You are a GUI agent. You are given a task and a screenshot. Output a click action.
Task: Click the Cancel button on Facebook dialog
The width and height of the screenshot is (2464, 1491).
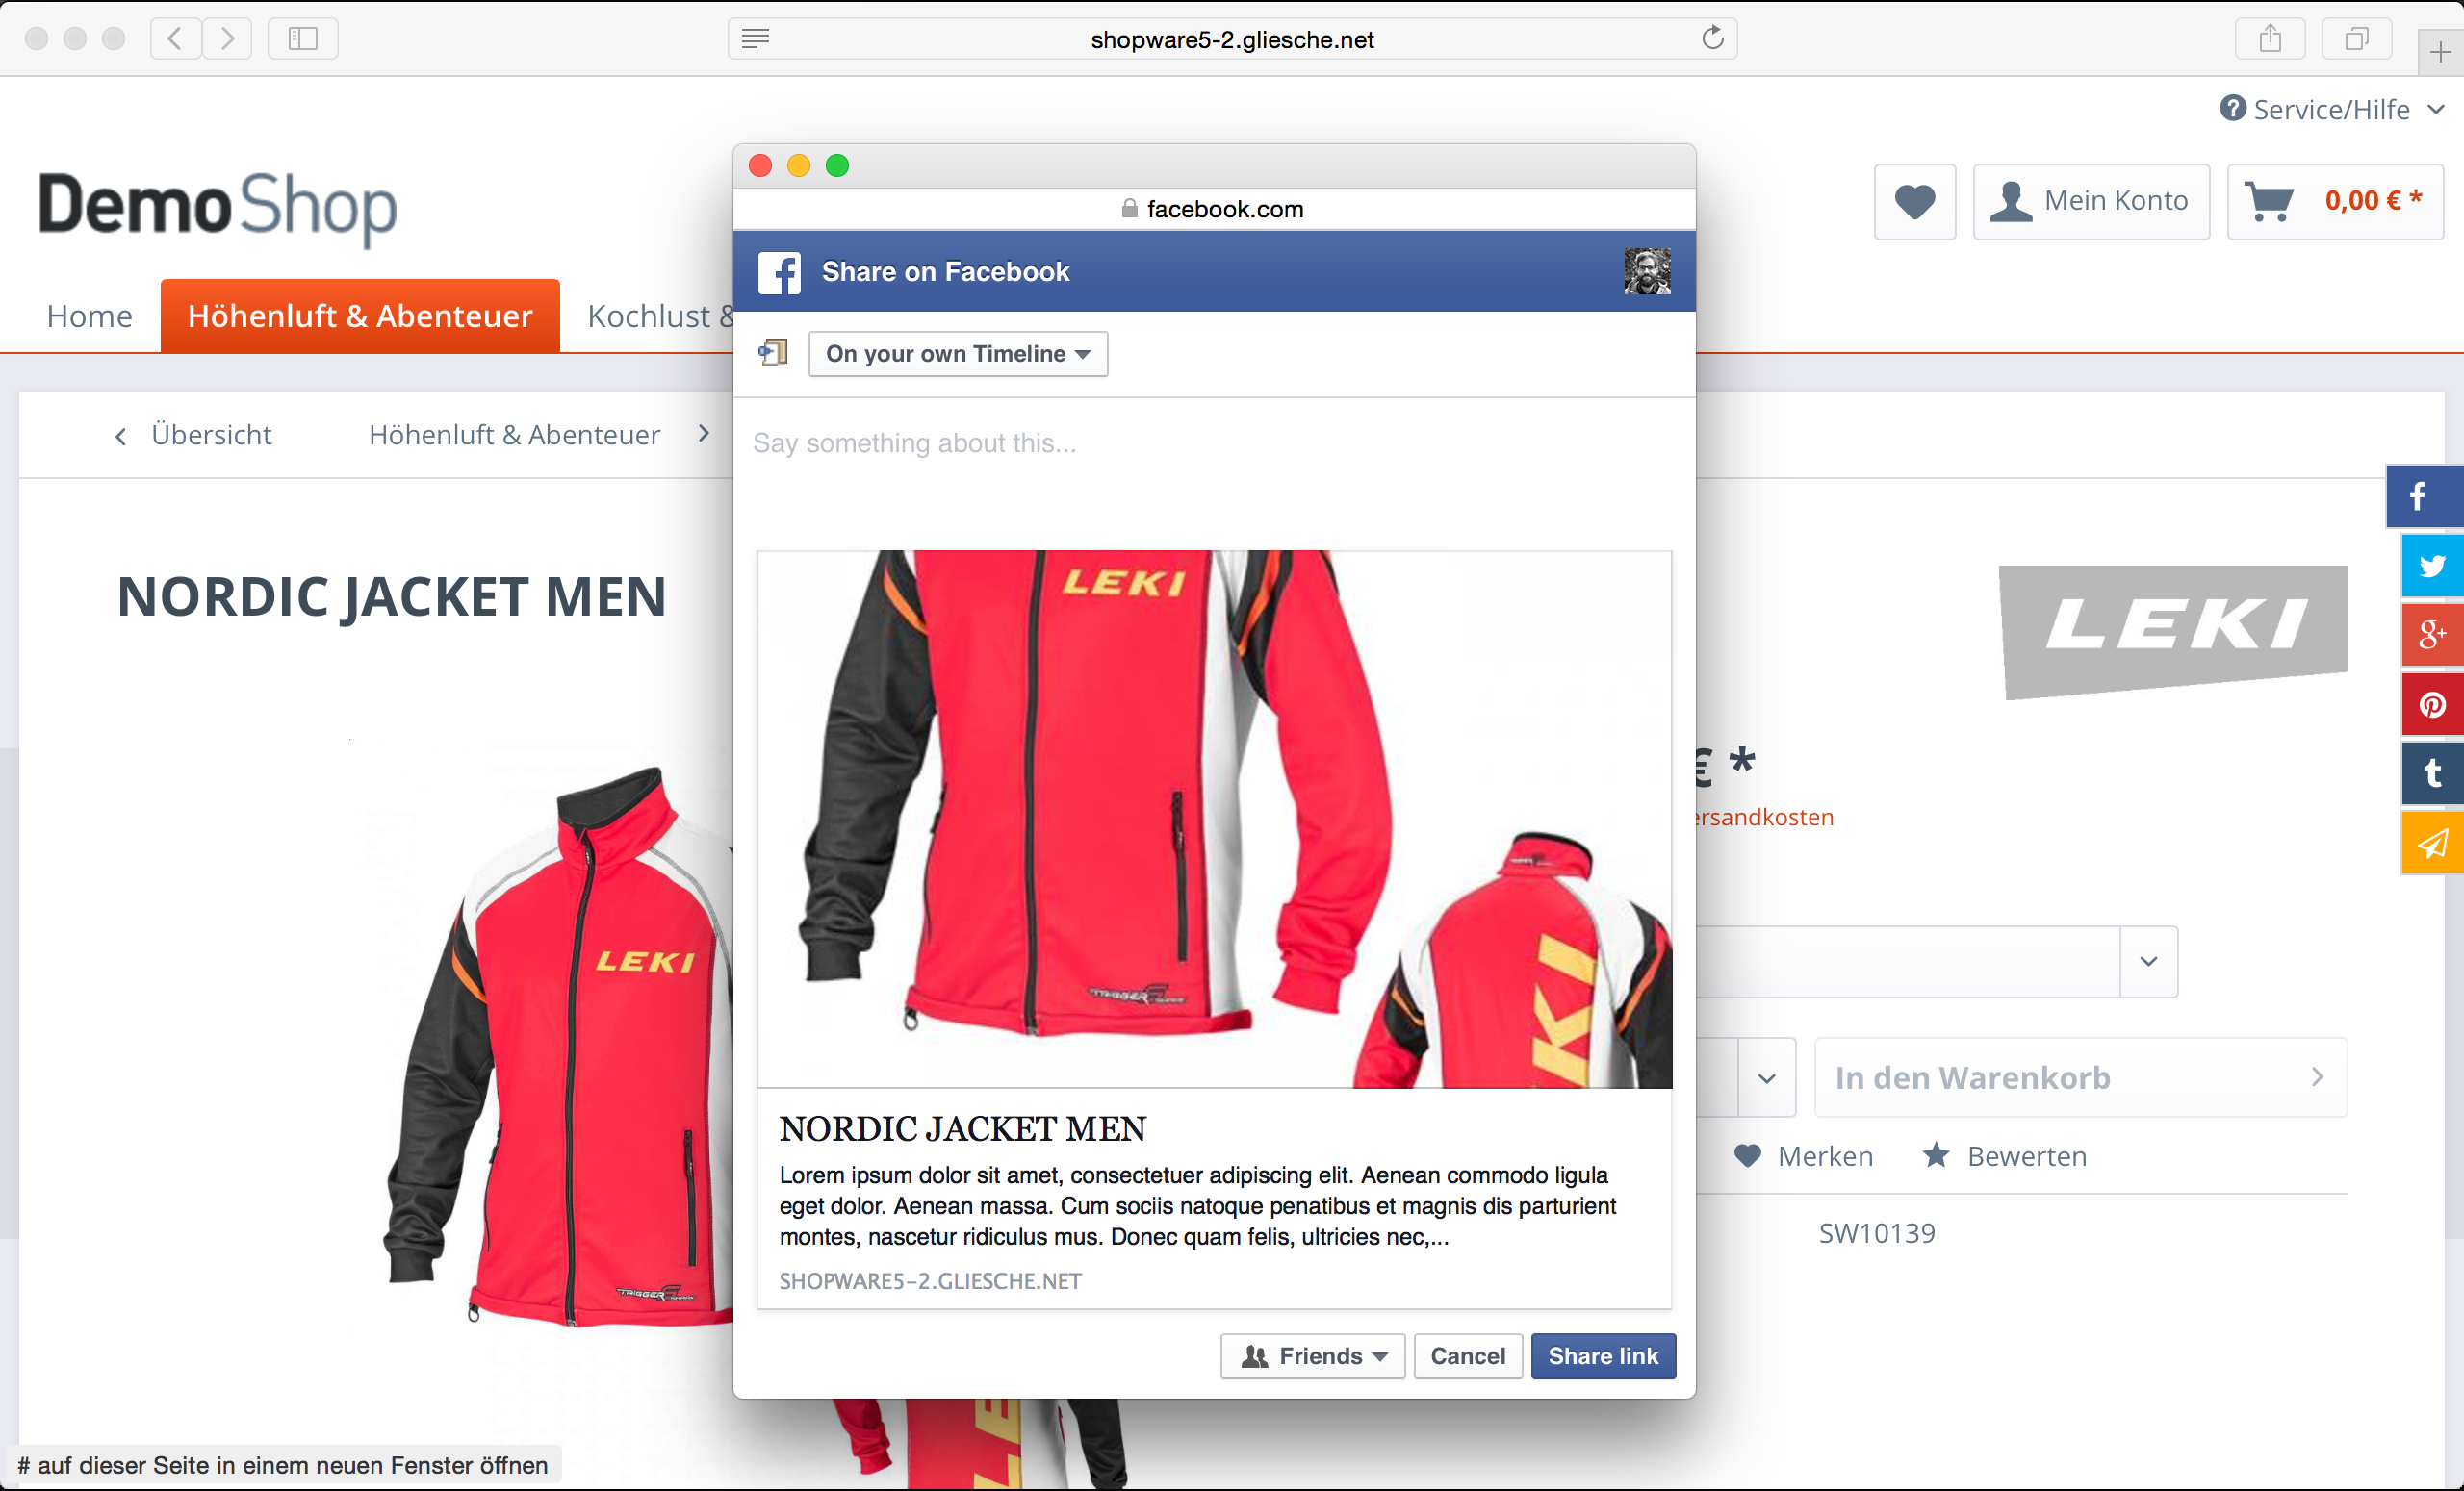point(1466,1355)
